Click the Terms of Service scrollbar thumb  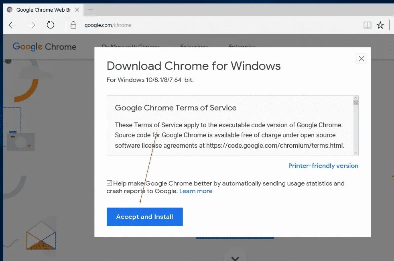pos(355,103)
